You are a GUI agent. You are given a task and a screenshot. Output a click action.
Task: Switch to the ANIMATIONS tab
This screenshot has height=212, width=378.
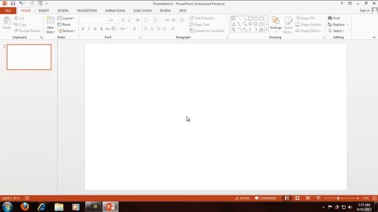[115, 11]
